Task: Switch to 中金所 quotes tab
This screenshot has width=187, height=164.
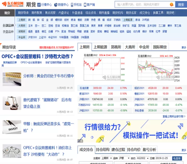Action: [144, 47]
